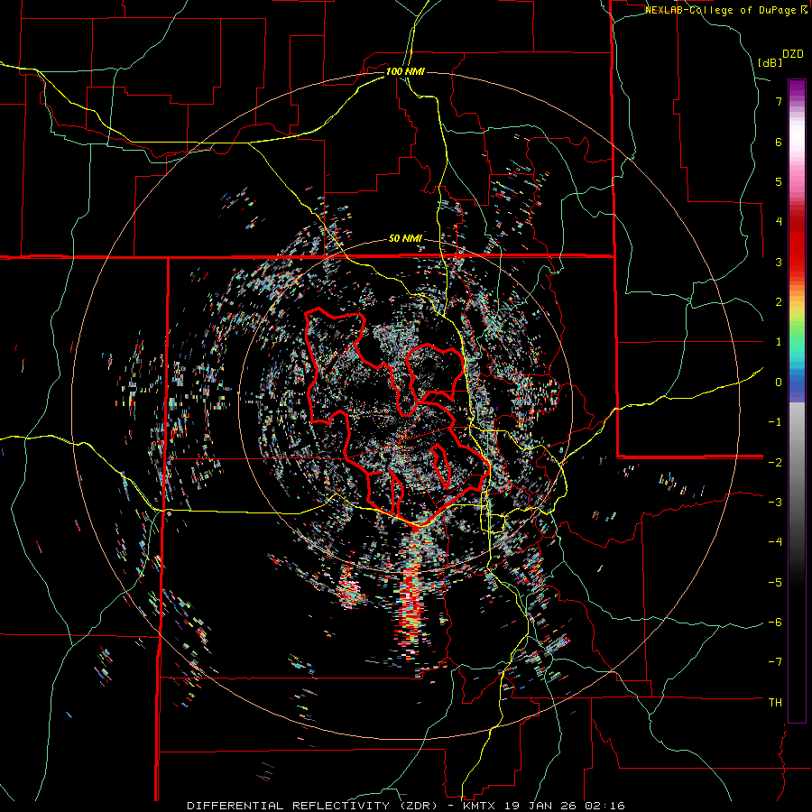Click the 3 value on the colorbar
812x812 pixels.
pos(779,262)
